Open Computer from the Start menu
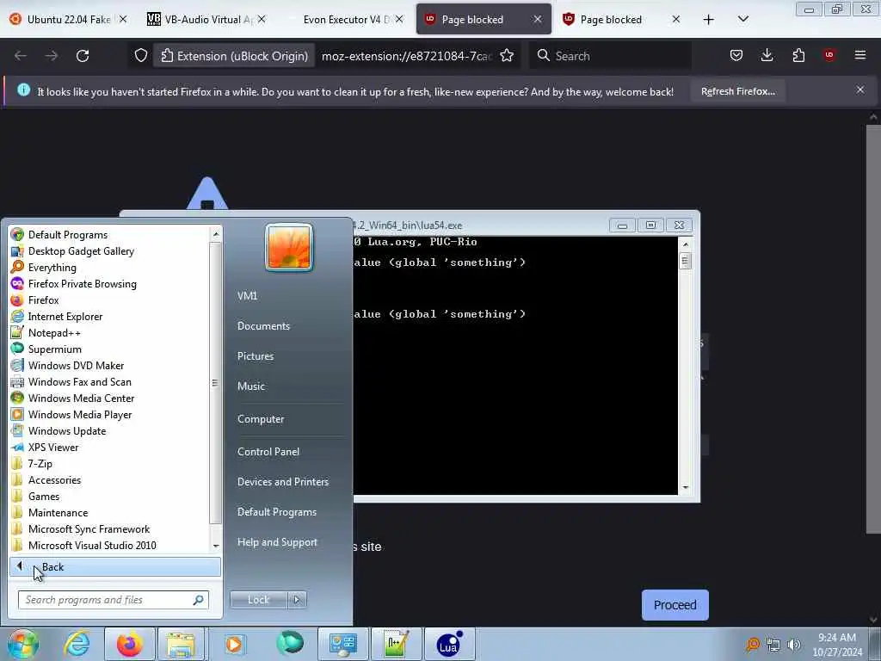This screenshot has height=661, width=881. [261, 419]
